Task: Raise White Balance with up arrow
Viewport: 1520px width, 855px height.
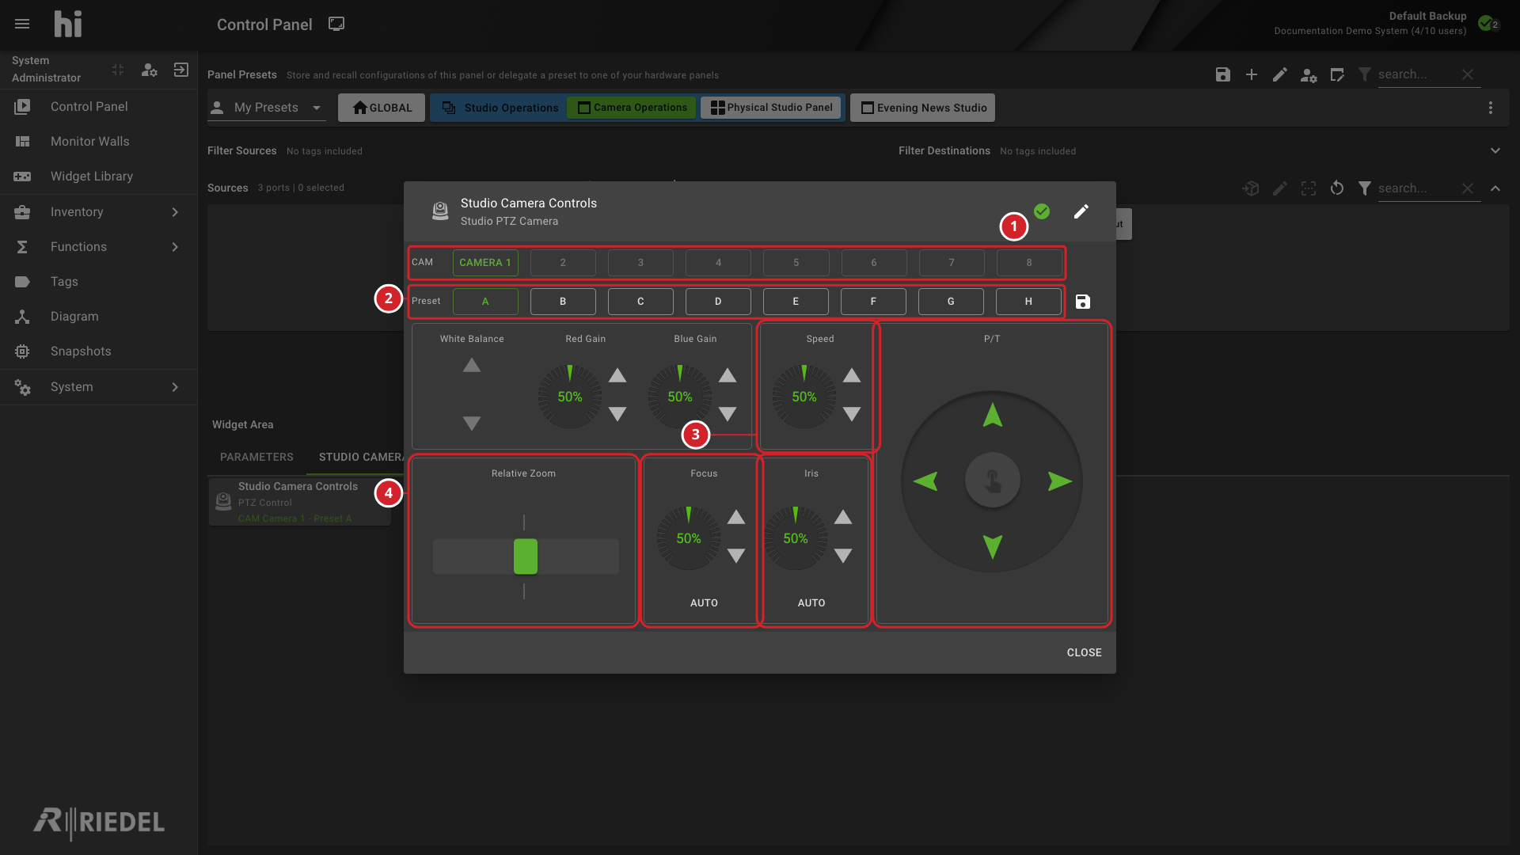Action: coord(472,365)
